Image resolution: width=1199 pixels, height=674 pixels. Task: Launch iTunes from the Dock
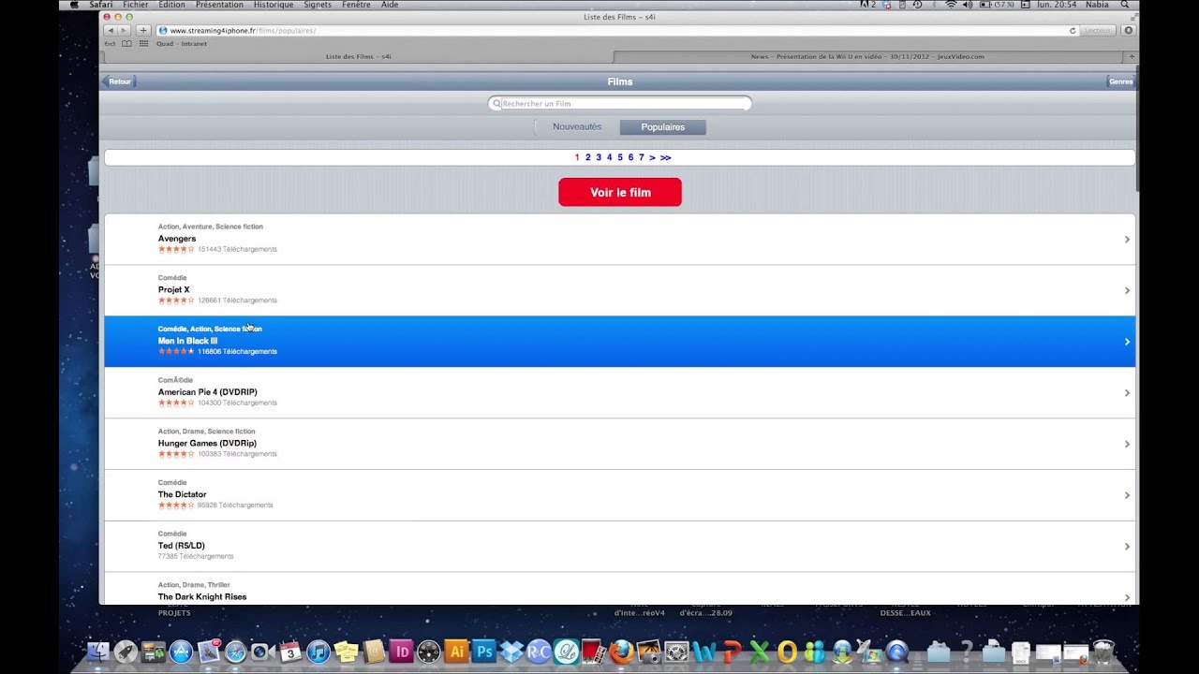318,652
